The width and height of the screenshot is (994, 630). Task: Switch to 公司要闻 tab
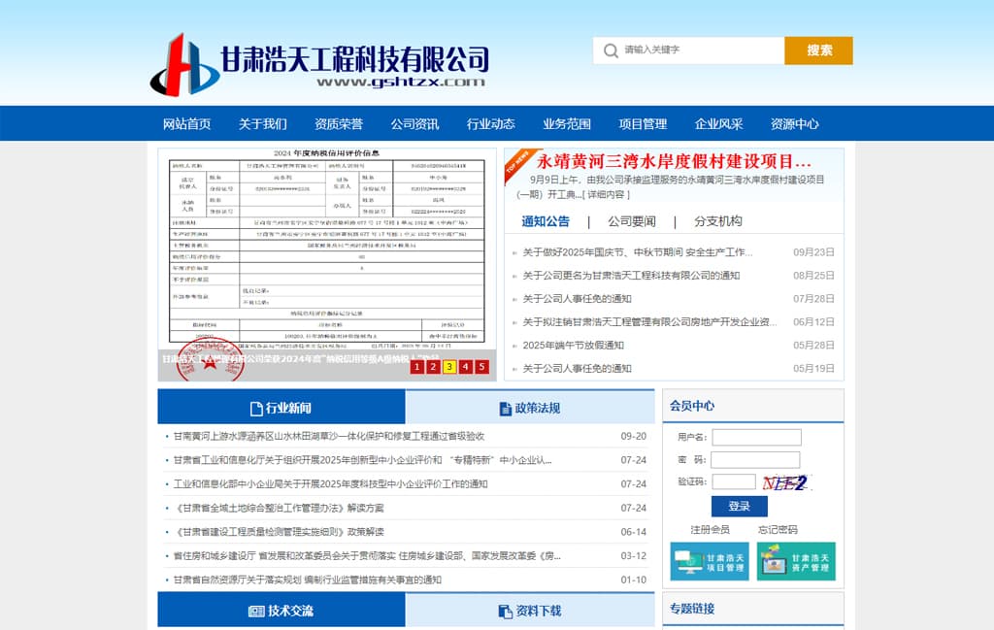(x=631, y=221)
